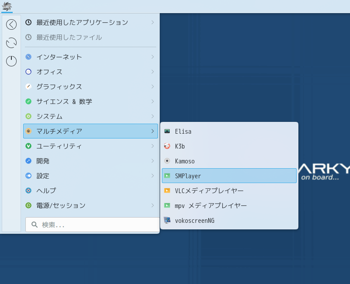Click the 電源/セッション green icon

pyautogui.click(x=28, y=205)
